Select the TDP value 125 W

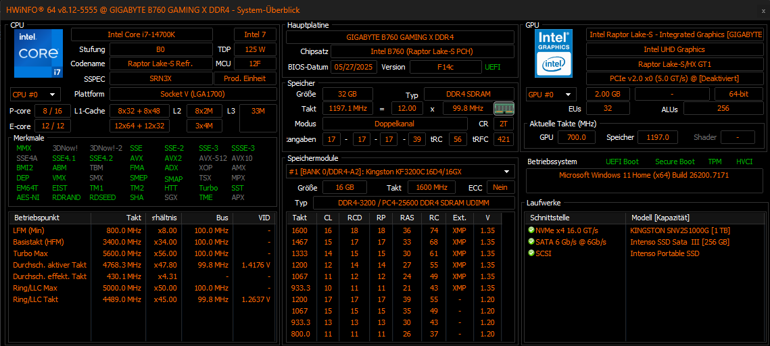coord(255,49)
